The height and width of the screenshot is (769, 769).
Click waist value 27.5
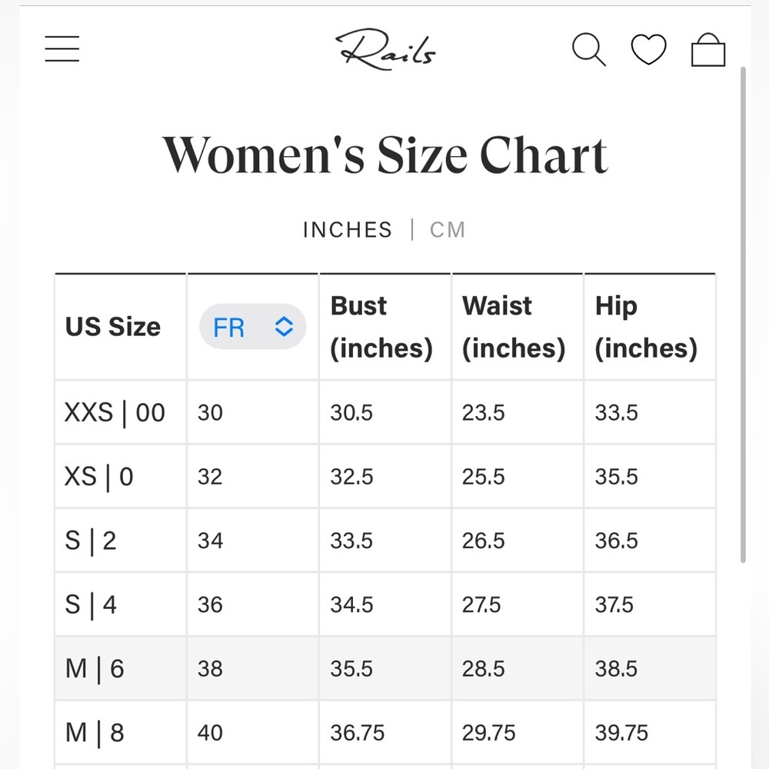click(481, 605)
